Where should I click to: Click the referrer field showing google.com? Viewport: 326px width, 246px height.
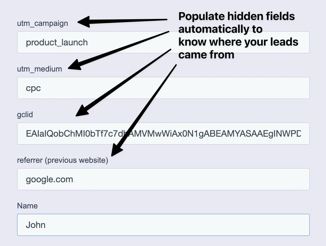(163, 179)
